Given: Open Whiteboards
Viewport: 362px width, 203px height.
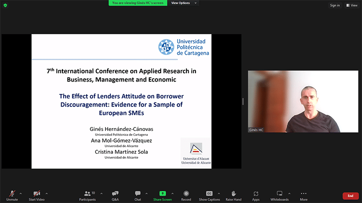Looking at the screenshot, I should 279,194.
